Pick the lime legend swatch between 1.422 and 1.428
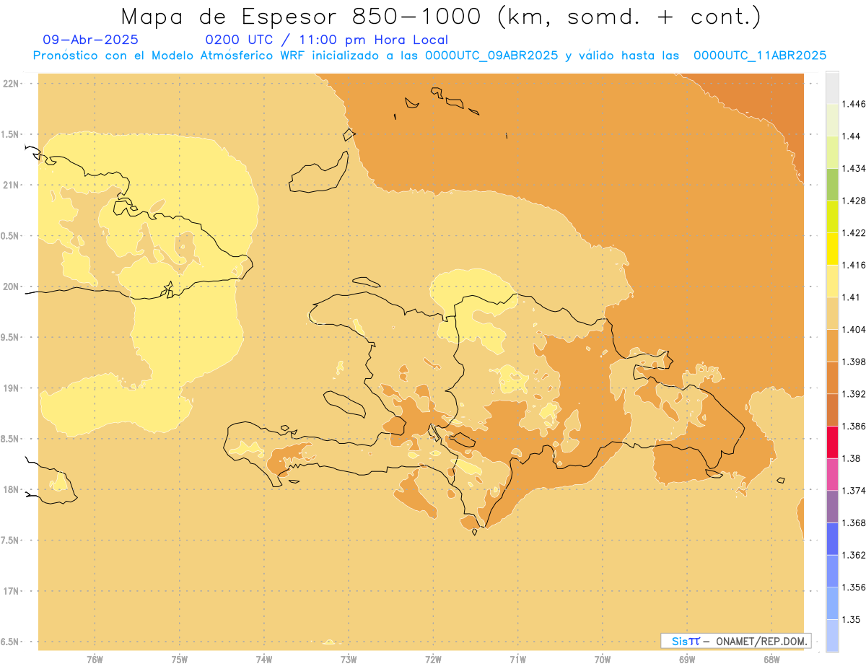 point(832,217)
